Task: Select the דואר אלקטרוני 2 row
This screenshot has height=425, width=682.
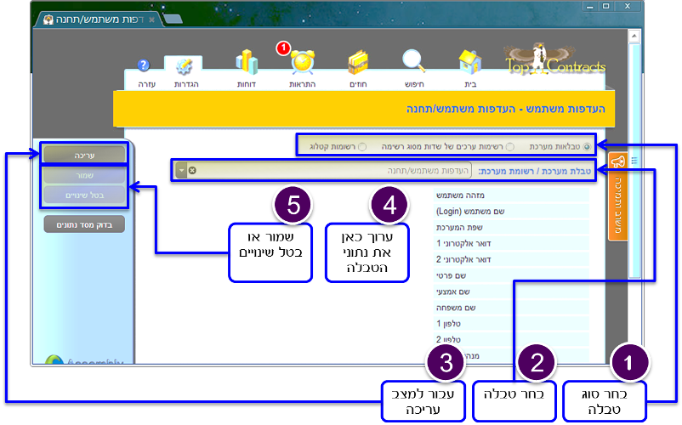Action: (x=512, y=259)
